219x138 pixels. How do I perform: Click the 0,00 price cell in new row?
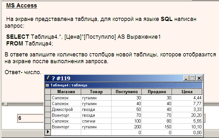pyautogui.click(x=187, y=133)
